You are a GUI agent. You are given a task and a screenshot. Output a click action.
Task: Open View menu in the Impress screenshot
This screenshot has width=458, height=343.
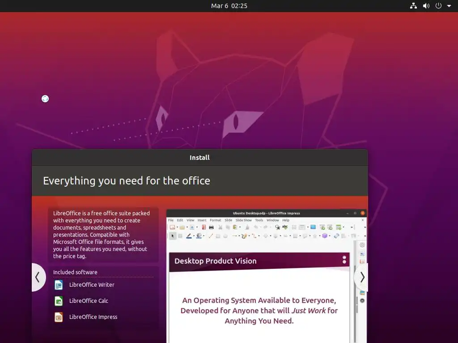(x=191, y=220)
